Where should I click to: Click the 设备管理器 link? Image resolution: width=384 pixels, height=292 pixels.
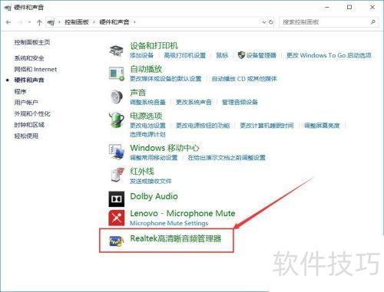point(261,55)
